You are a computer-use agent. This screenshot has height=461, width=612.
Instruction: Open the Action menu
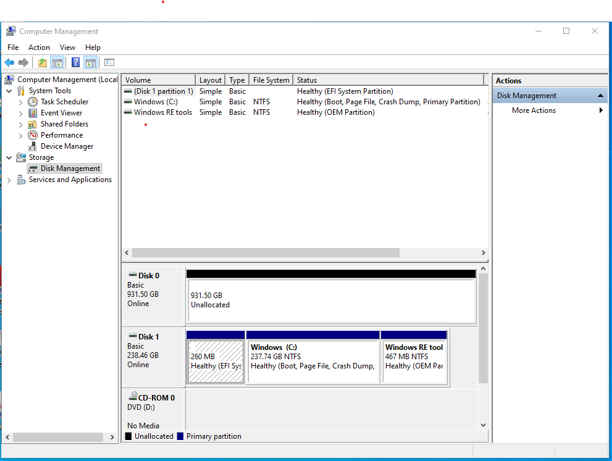(39, 47)
